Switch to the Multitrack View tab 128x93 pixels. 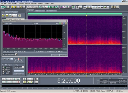[40, 11]
